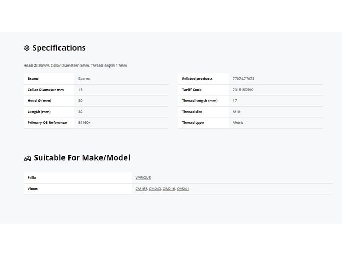Open the OM216 Vicon model link

point(169,189)
